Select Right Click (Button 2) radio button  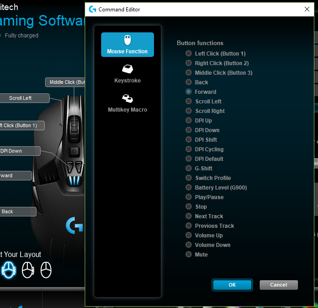pyautogui.click(x=189, y=63)
